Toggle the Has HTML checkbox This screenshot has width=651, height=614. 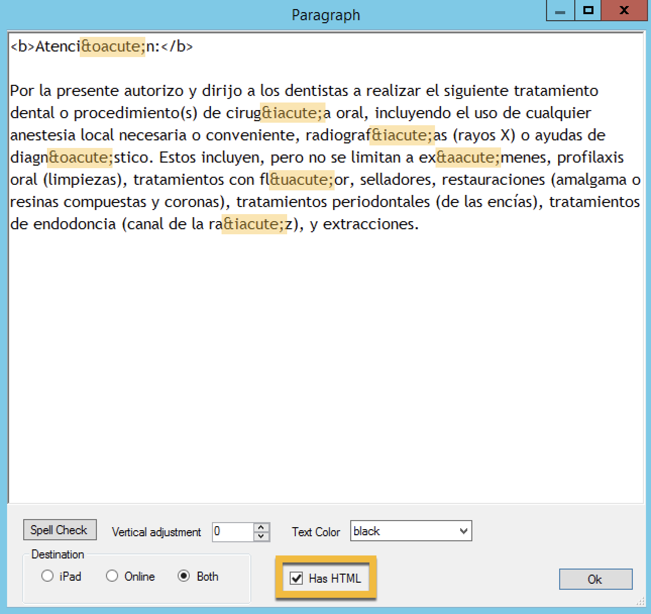pyautogui.click(x=297, y=578)
